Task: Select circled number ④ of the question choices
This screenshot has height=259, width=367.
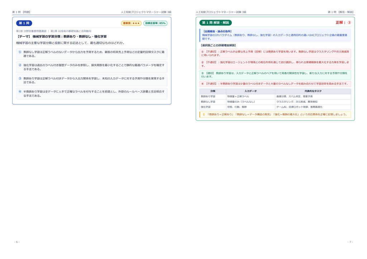Action: [20, 92]
